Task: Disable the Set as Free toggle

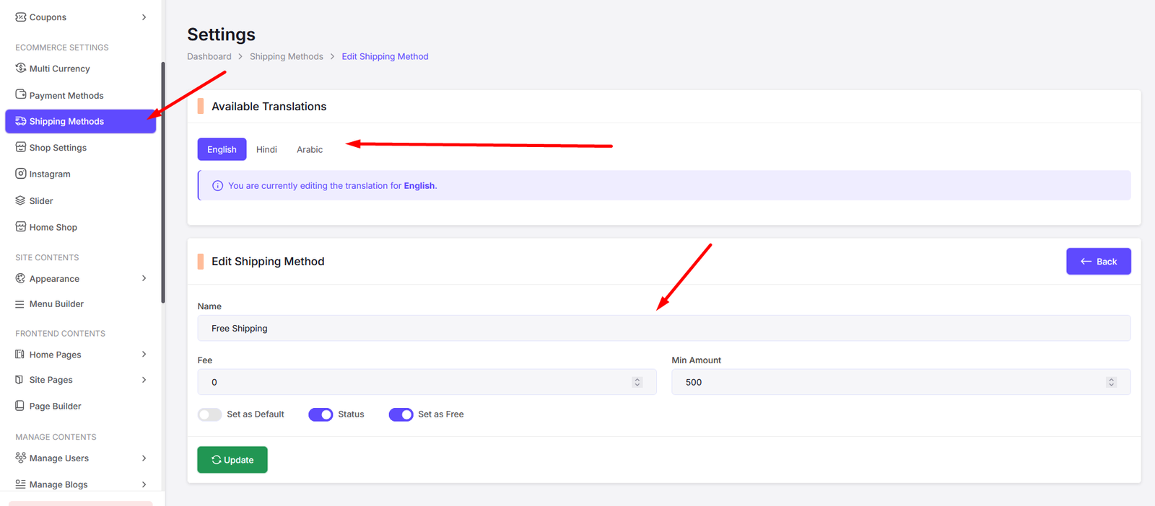Action: coord(401,414)
